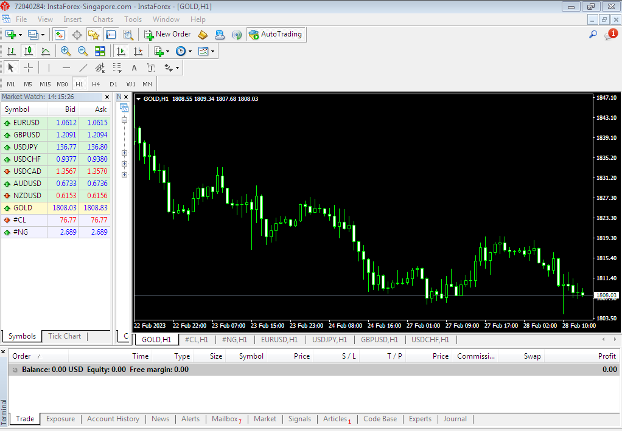This screenshot has height=431, width=622.
Task: Switch chart to Bar Chart mode
Action: pos(11,51)
